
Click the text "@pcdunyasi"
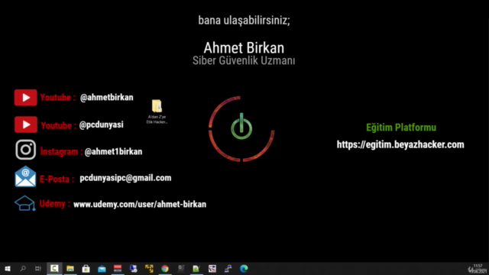[102, 125]
